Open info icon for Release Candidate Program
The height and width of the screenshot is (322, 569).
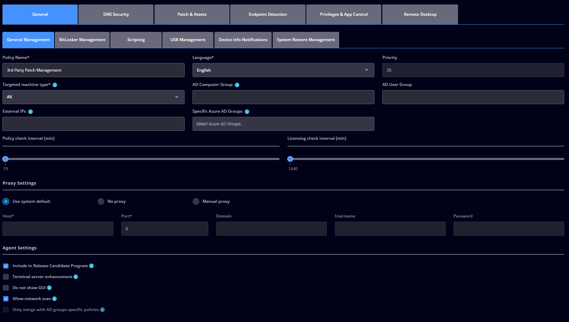[91, 266]
